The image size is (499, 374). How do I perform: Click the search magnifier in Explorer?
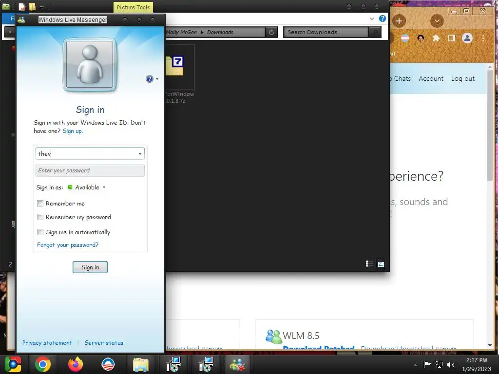(375, 32)
